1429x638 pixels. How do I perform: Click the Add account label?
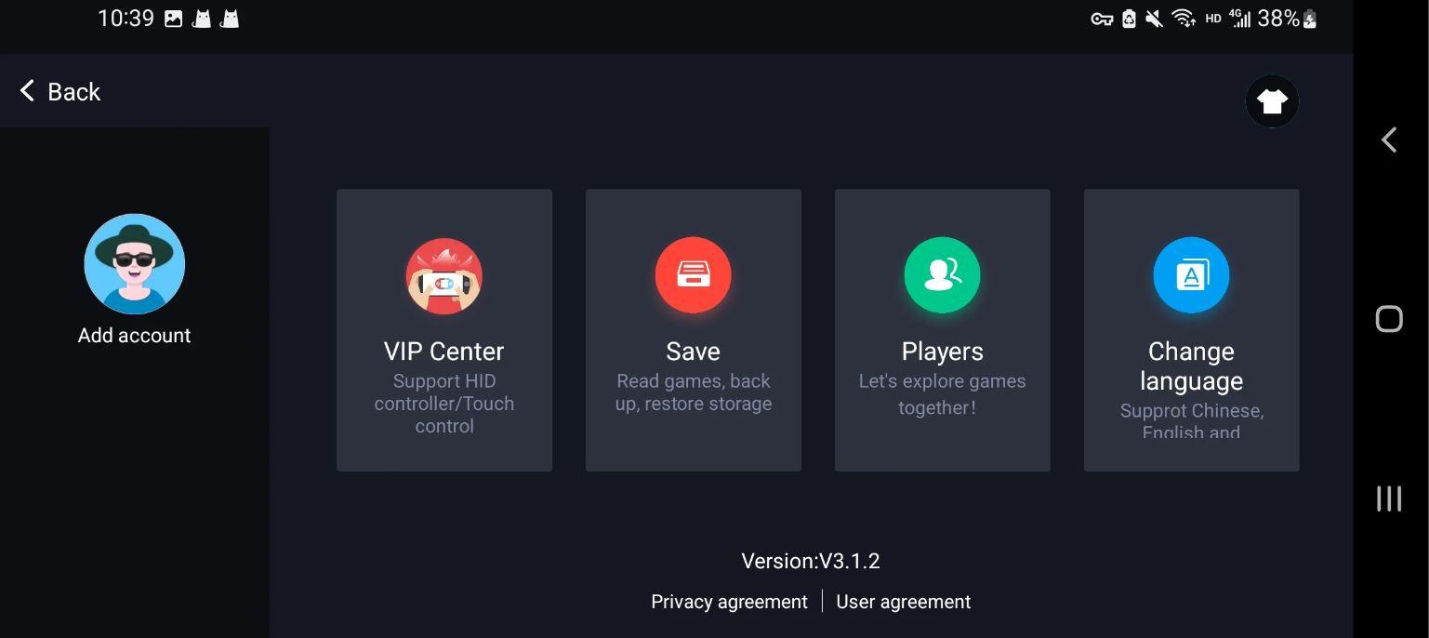click(x=135, y=336)
